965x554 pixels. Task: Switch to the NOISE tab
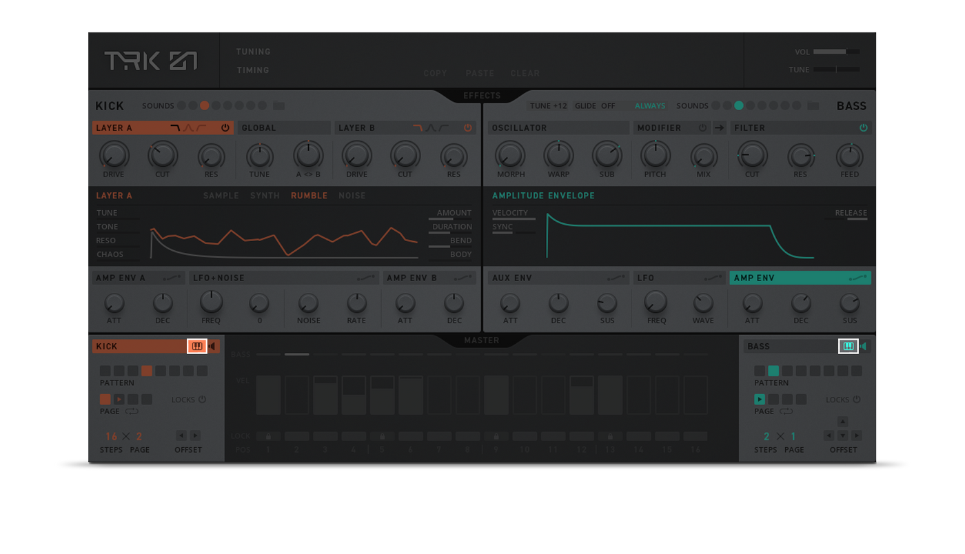pos(352,196)
